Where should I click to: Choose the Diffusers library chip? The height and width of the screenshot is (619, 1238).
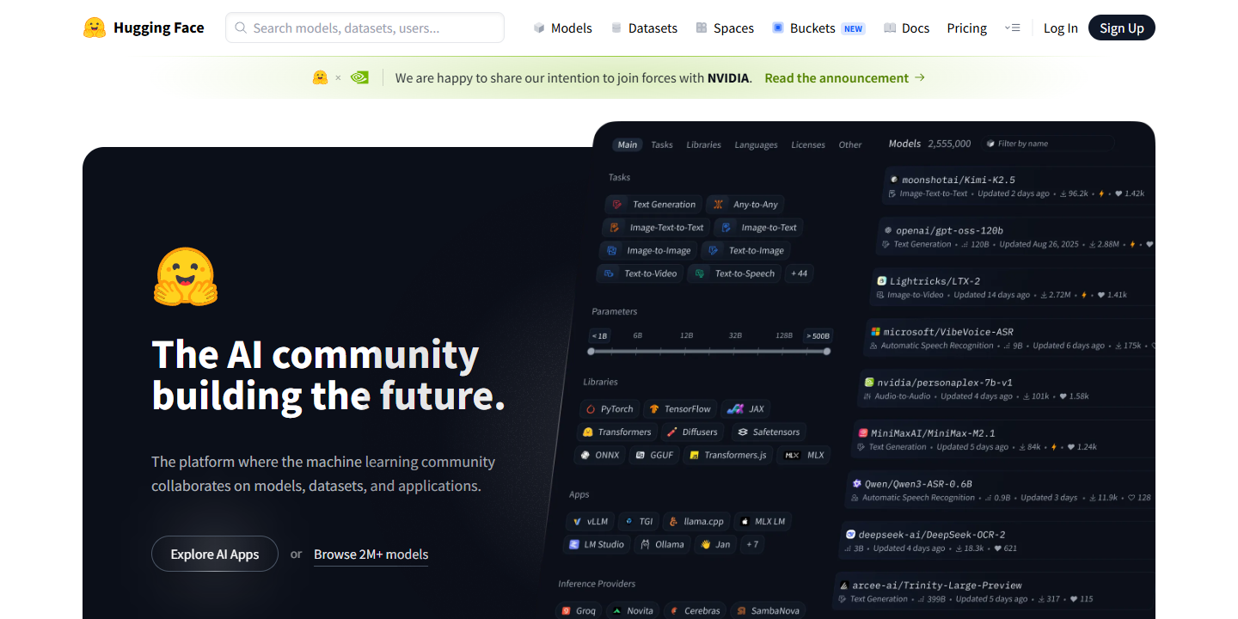click(693, 432)
